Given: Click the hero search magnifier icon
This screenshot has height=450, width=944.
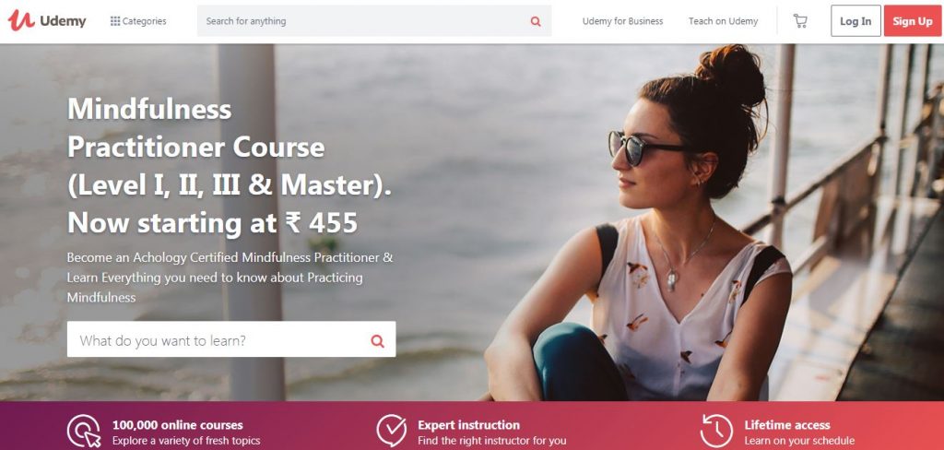Looking at the screenshot, I should [377, 341].
